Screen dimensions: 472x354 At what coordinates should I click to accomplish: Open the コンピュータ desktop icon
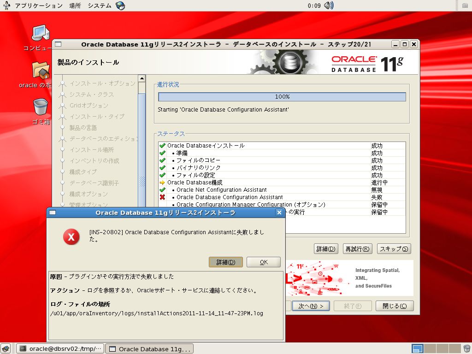41,33
